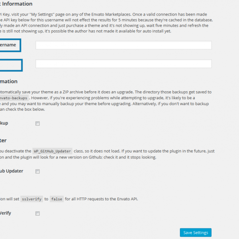
Task: Focus the input field below Username
Action: click(123, 64)
